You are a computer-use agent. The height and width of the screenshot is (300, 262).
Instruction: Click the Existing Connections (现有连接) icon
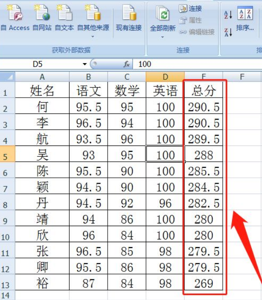tap(129, 17)
